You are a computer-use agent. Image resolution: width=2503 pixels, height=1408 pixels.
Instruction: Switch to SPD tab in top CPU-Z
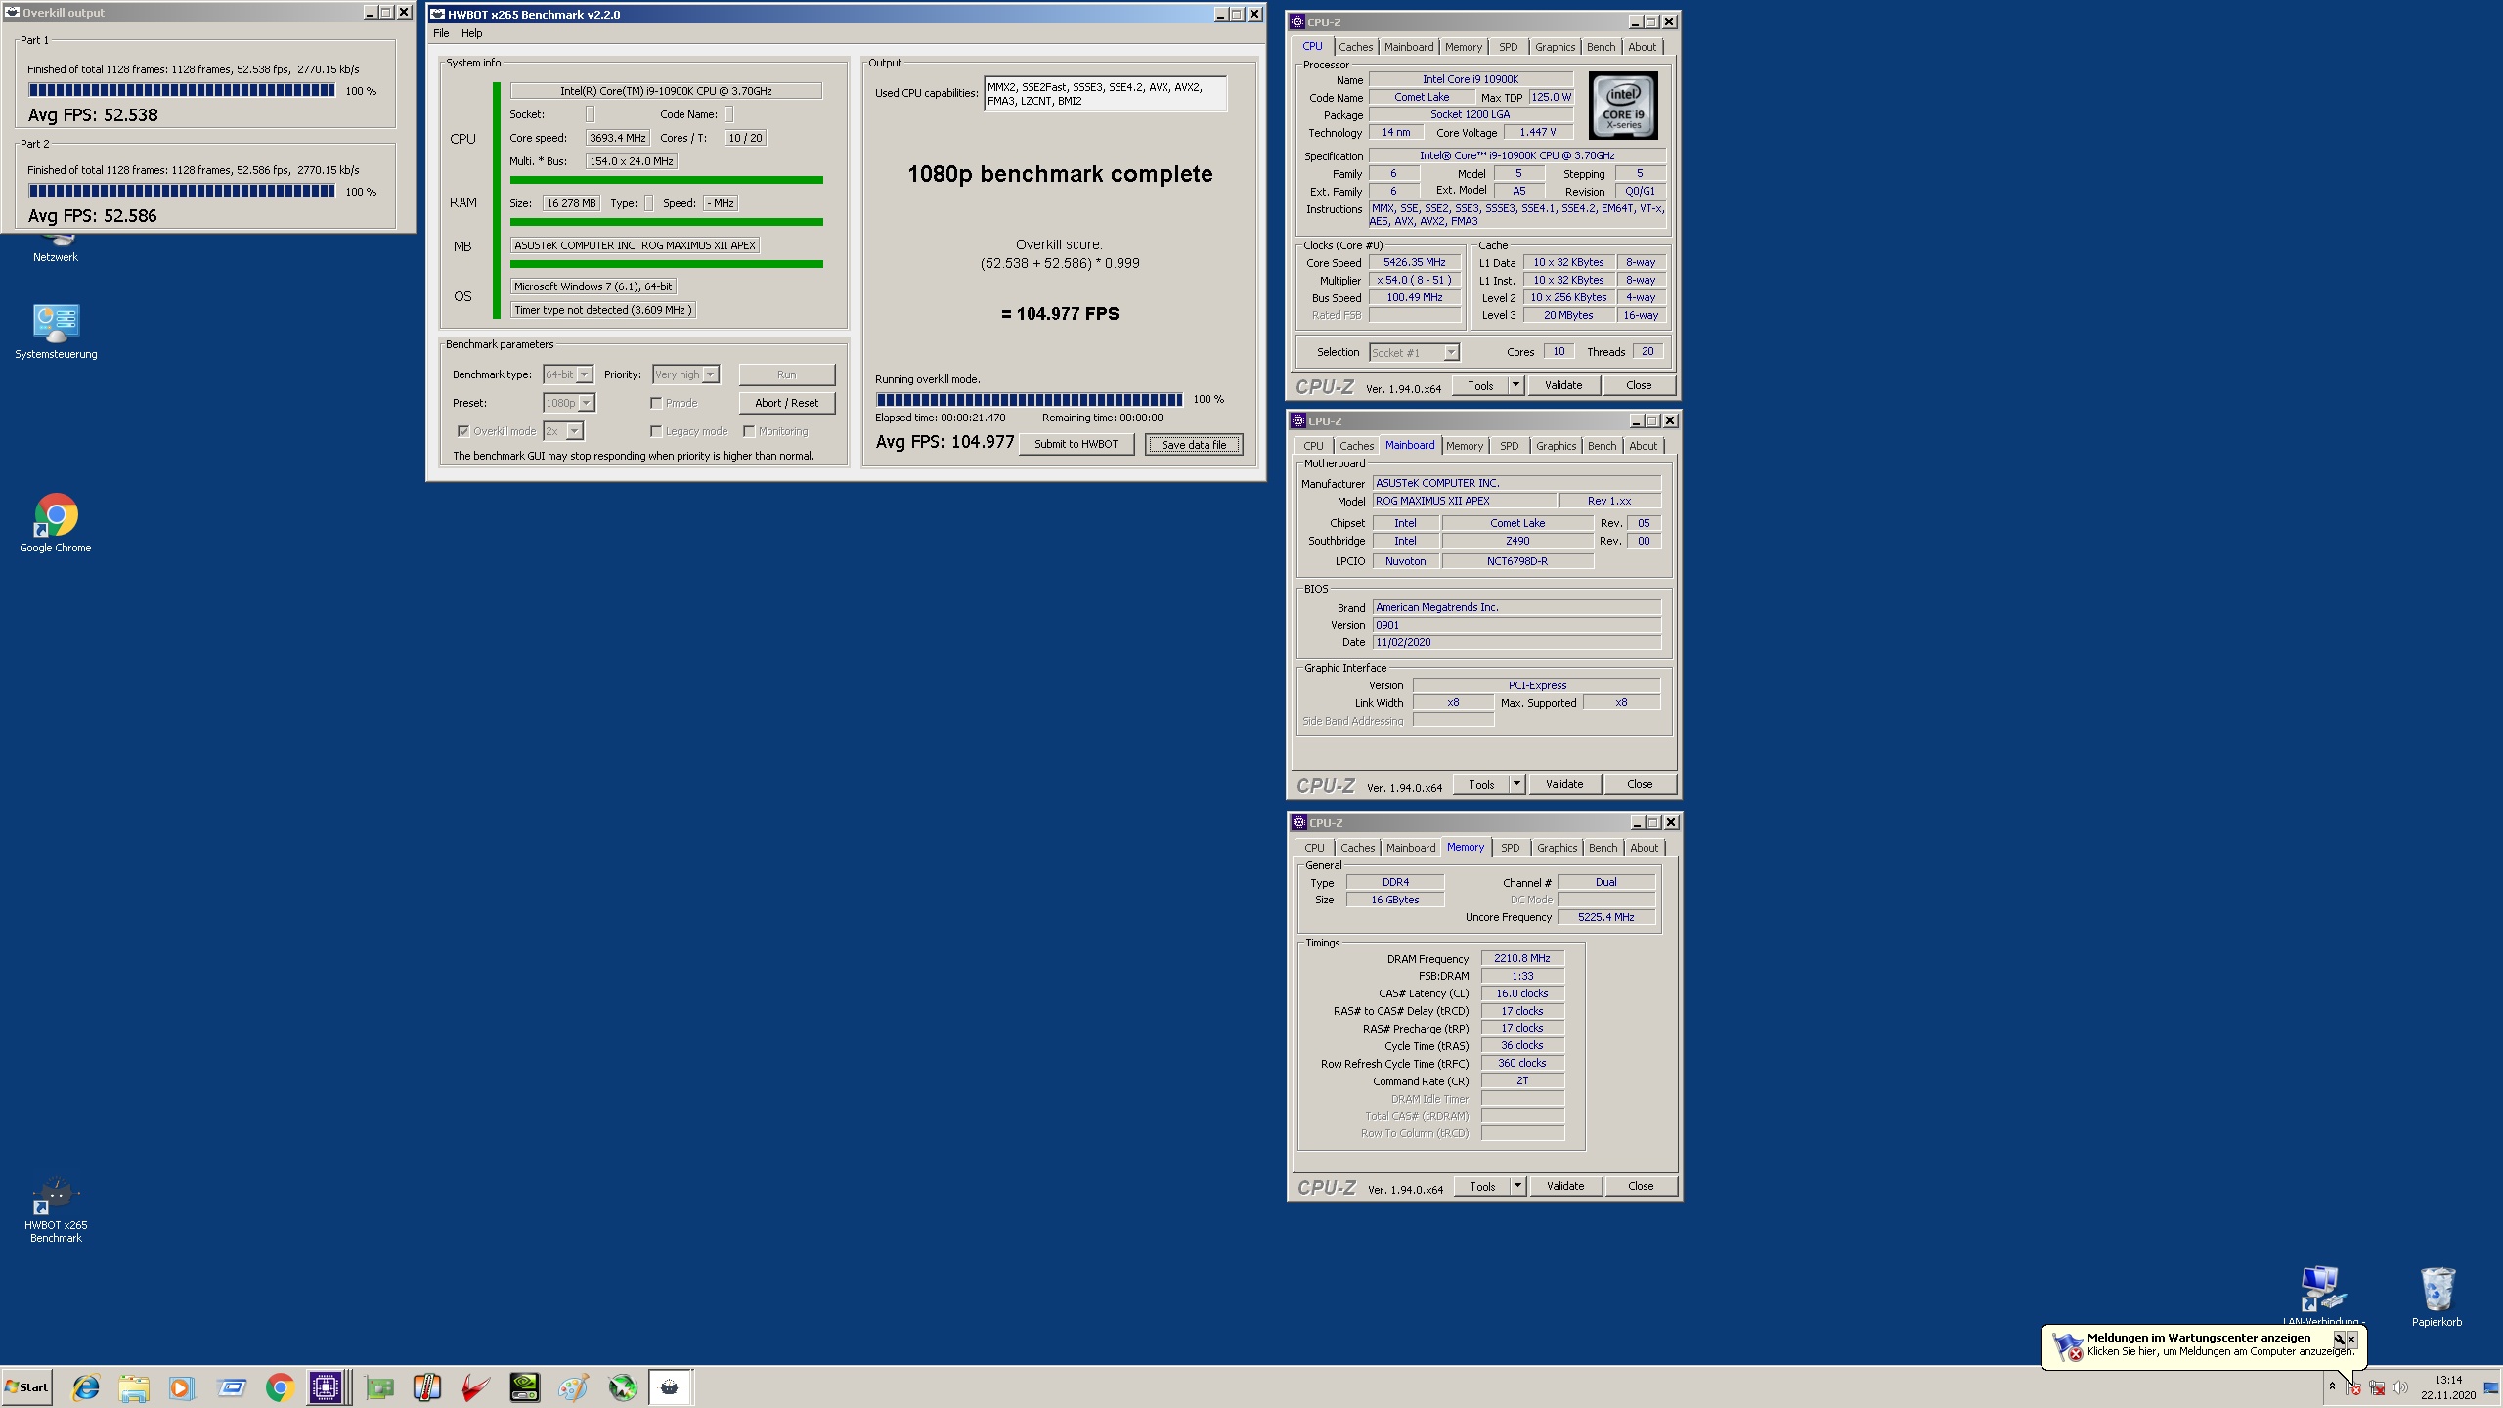pos(1509,47)
